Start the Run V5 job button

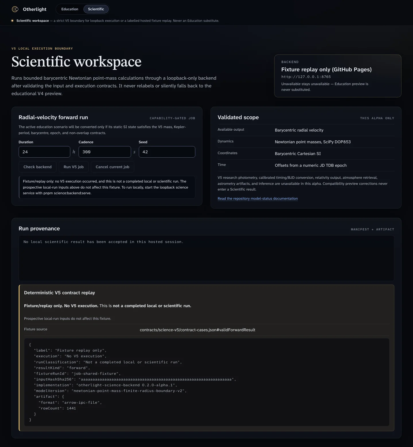click(74, 167)
